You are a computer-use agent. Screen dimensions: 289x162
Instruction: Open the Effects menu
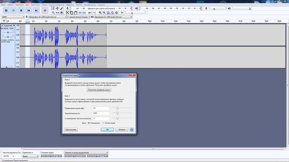[70, 5]
